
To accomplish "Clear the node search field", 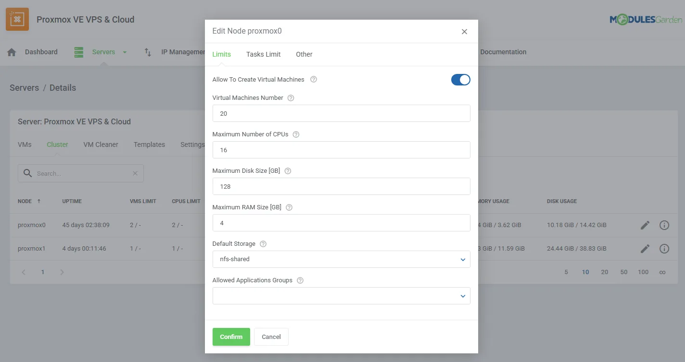I will pos(135,173).
